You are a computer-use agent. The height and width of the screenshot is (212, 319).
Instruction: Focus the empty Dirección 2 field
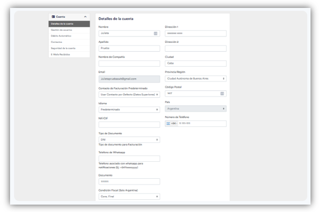point(196,48)
